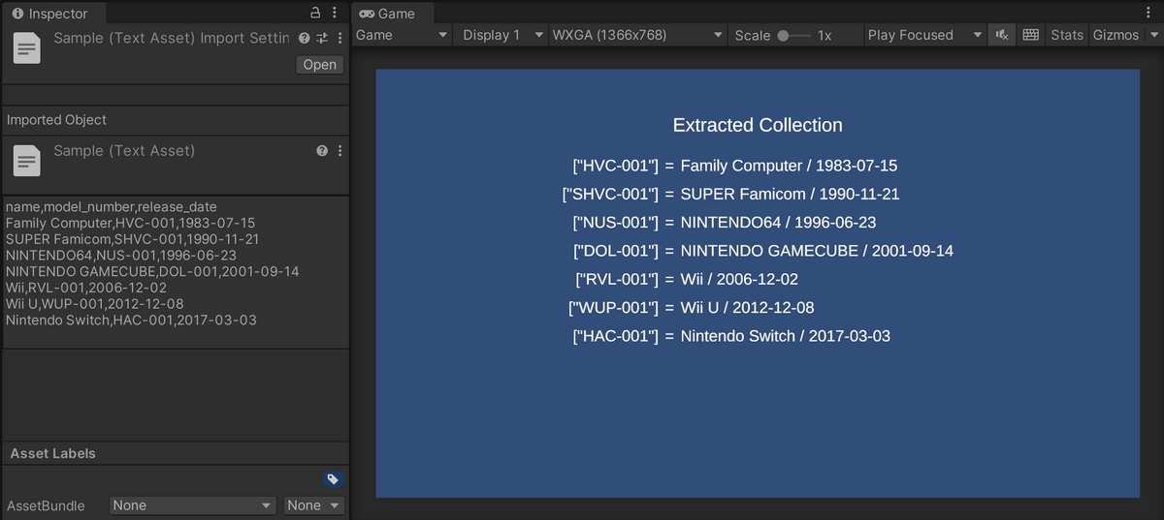Open the presets selector icon
1164x520 pixels.
tap(322, 38)
